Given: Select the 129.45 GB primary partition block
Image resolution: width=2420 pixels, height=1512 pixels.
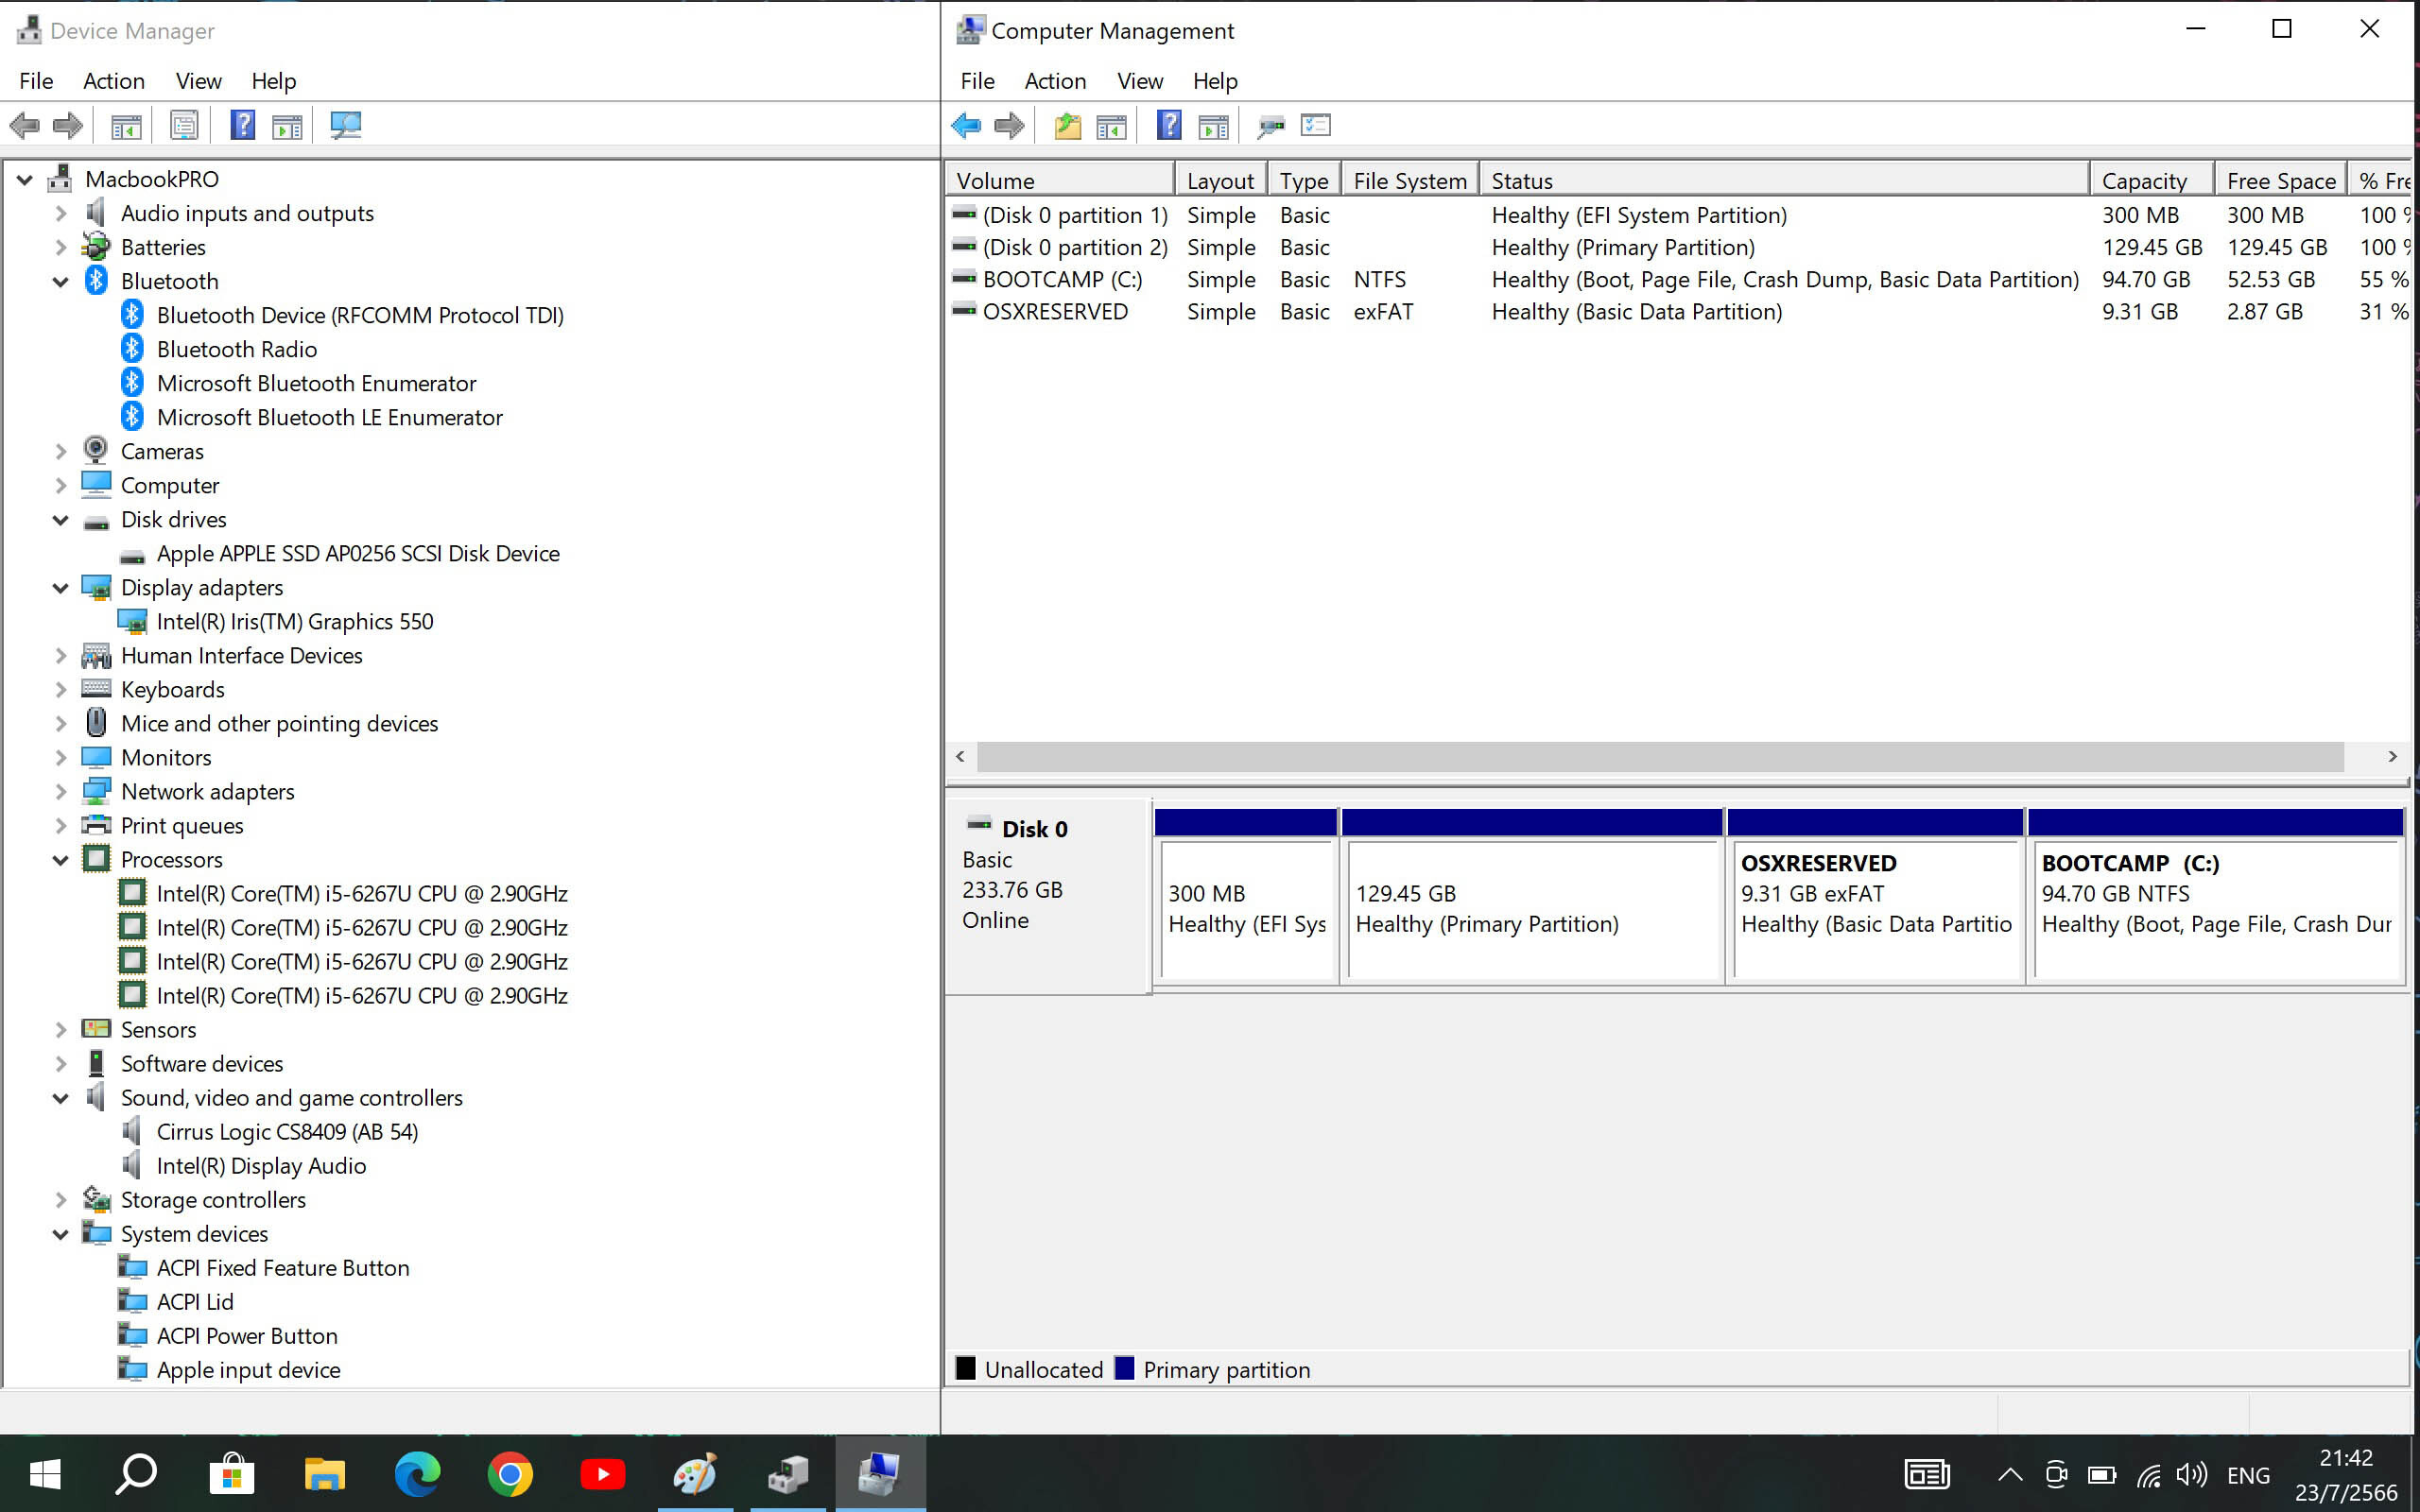Looking at the screenshot, I should 1532,897.
